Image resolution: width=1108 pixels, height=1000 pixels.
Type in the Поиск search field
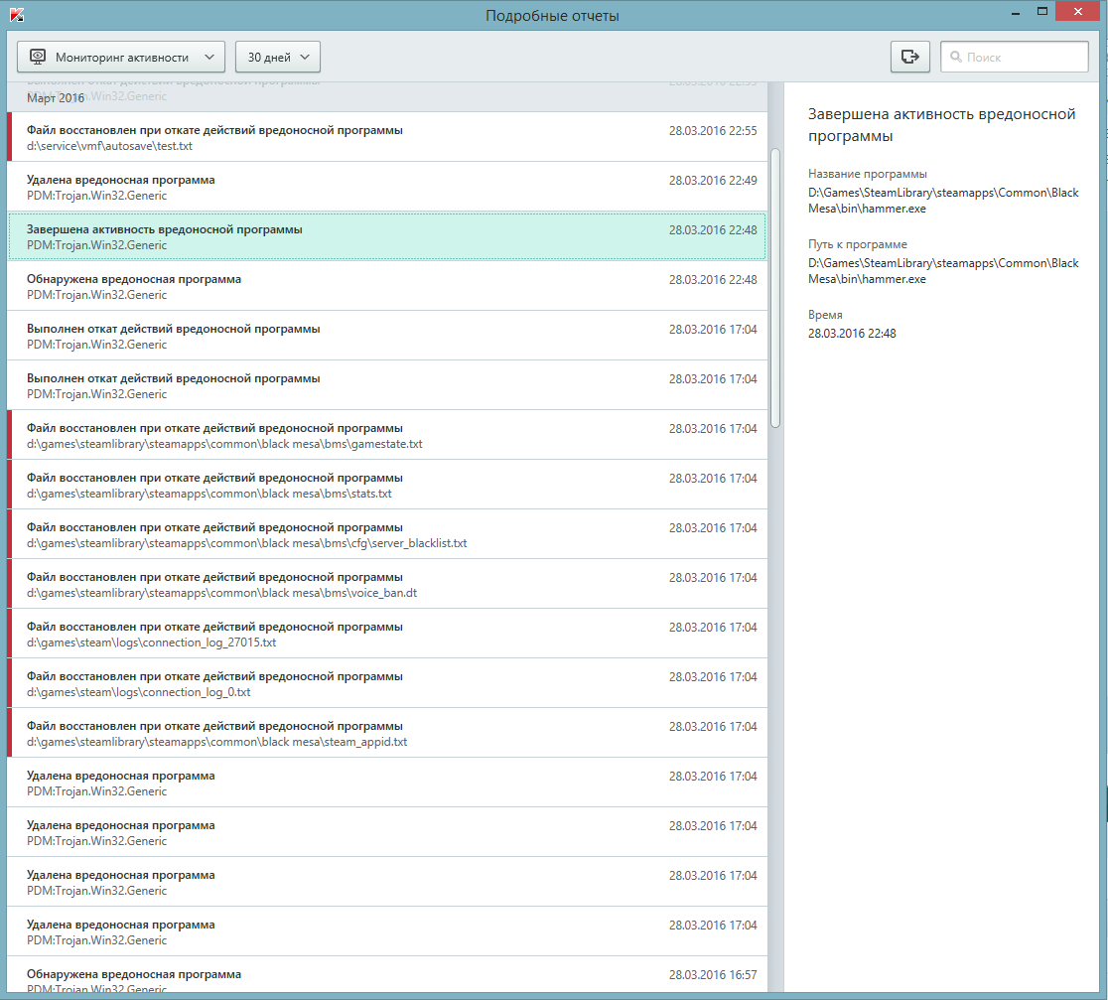click(1023, 58)
